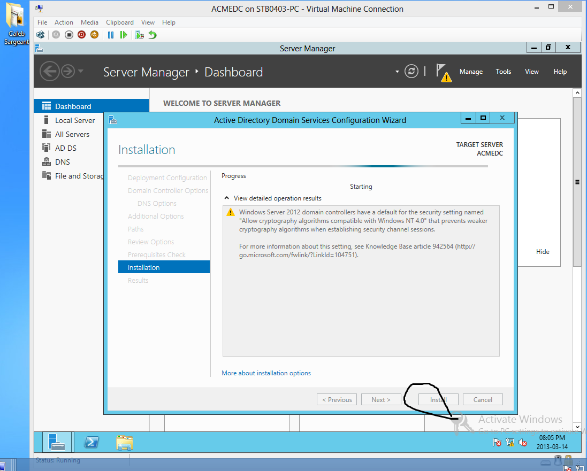Image resolution: width=587 pixels, height=471 pixels.
Task: Open the Action menu
Action: (x=64, y=22)
